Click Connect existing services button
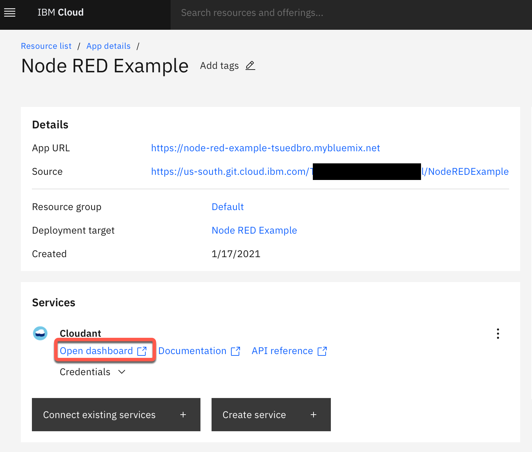The image size is (532, 452). pos(116,415)
